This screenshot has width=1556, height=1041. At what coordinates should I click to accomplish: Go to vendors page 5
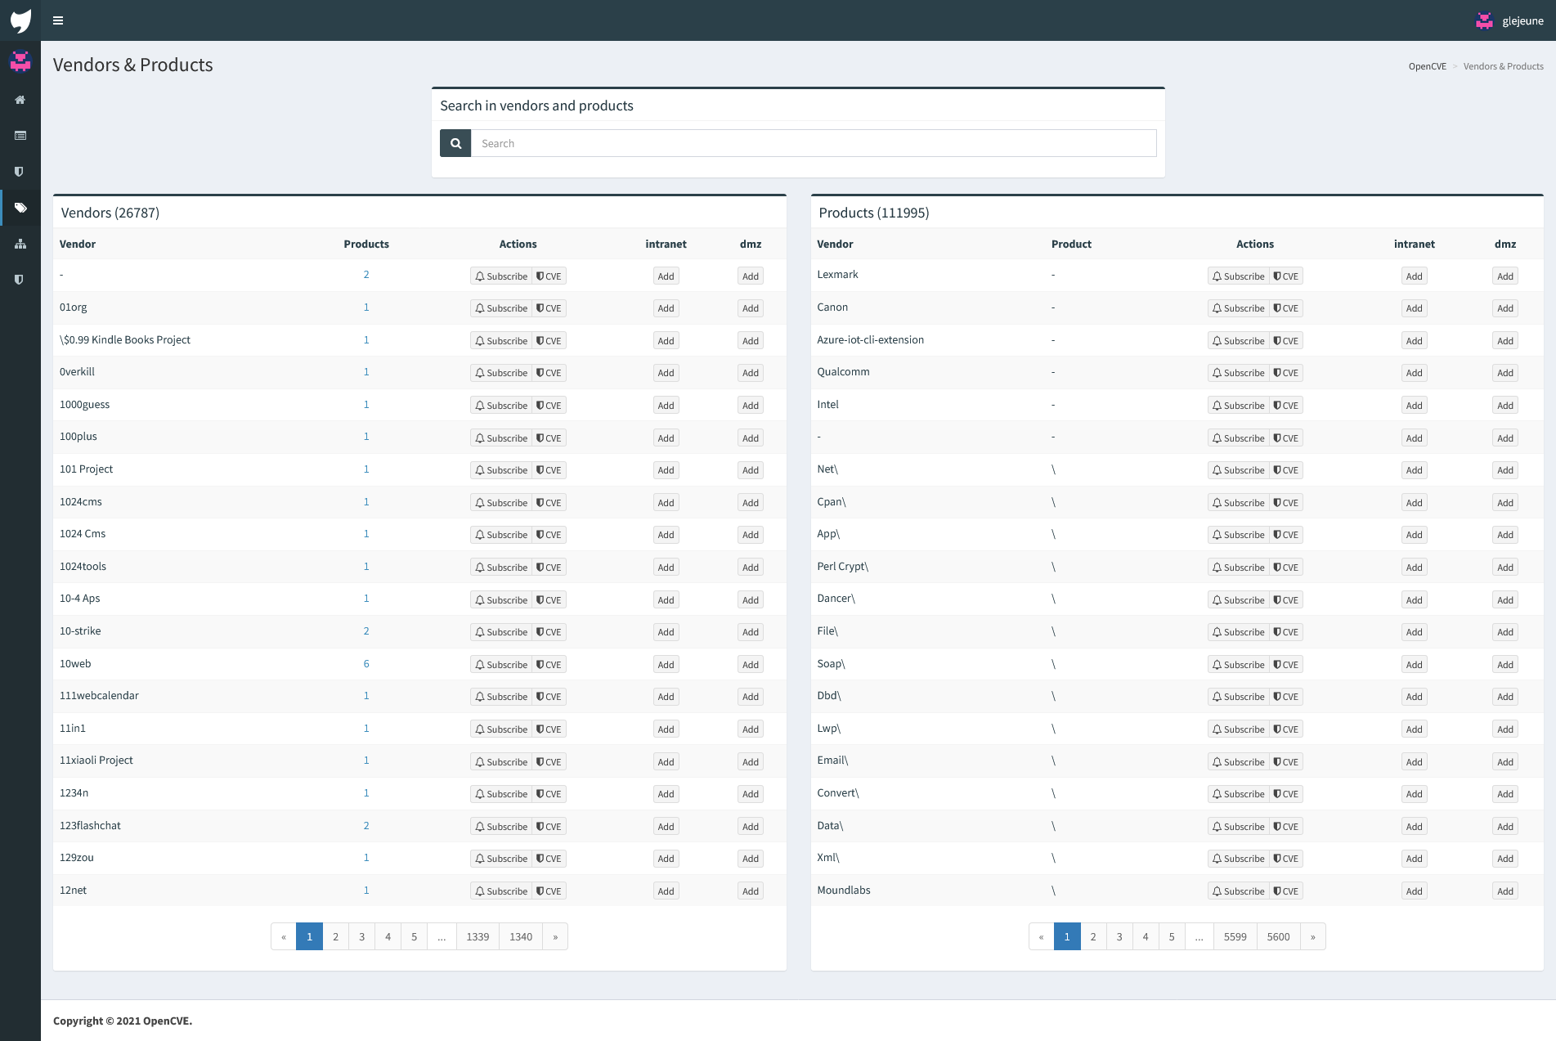[x=414, y=936]
